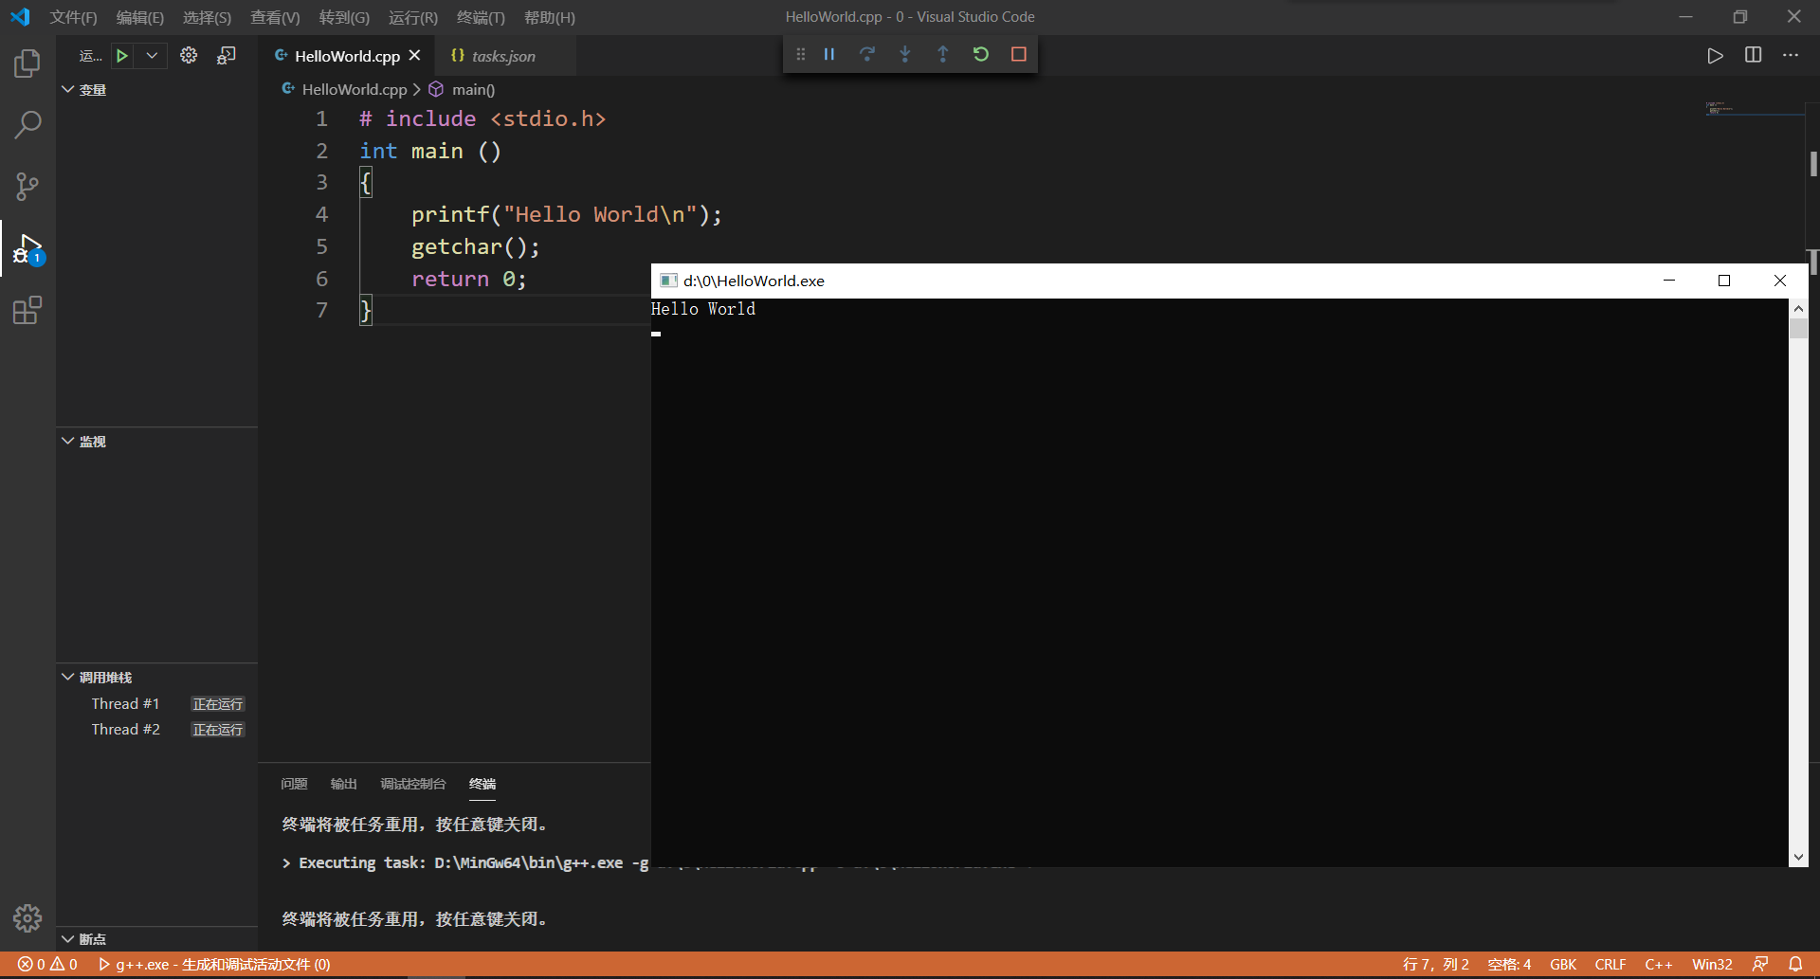The image size is (1820, 979).
Task: Change indentation via 空格: 4
Action: click(1509, 964)
